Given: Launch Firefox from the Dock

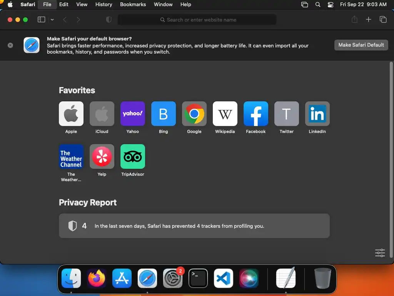Looking at the screenshot, I should pyautogui.click(x=97, y=278).
